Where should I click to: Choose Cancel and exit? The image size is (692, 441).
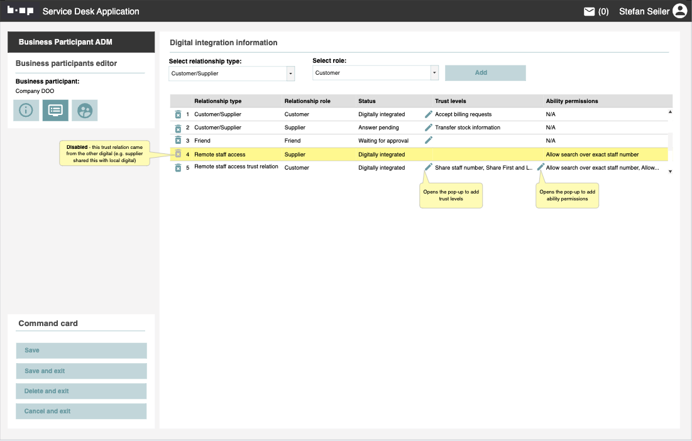coord(81,411)
